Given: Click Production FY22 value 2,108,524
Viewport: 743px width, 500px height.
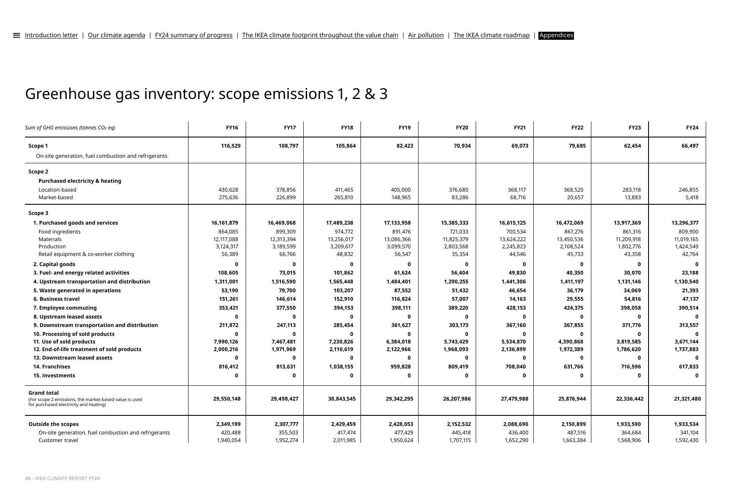Looking at the screenshot, I should pos(571,247).
